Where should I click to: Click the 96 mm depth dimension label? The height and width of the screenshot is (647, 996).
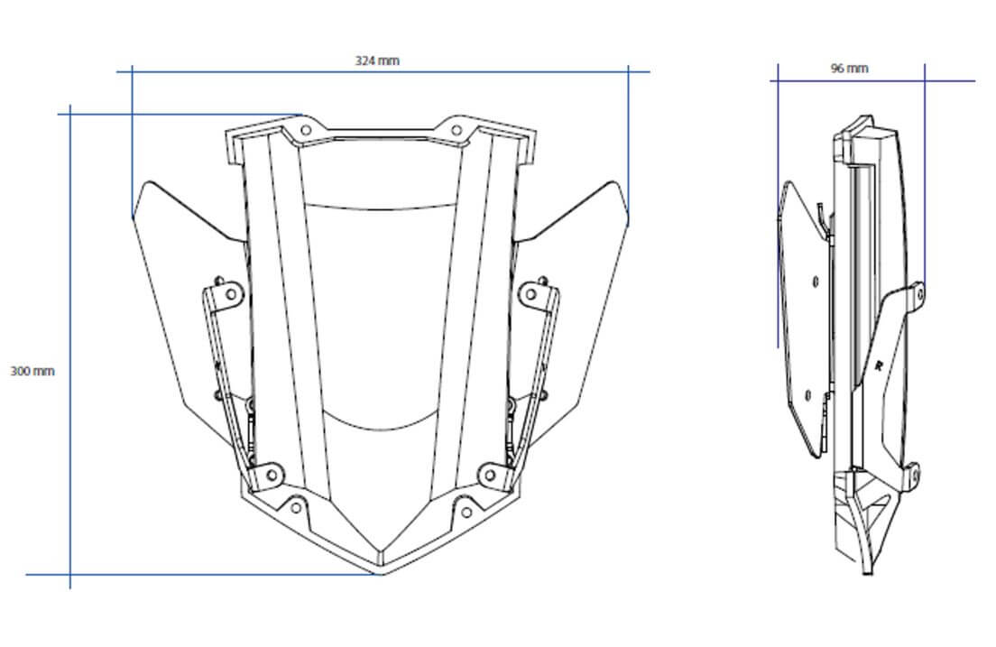click(849, 69)
